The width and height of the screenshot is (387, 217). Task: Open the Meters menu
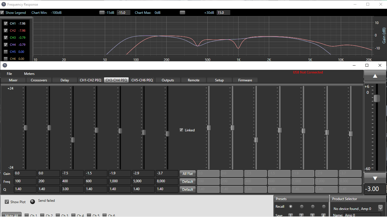tap(29, 74)
